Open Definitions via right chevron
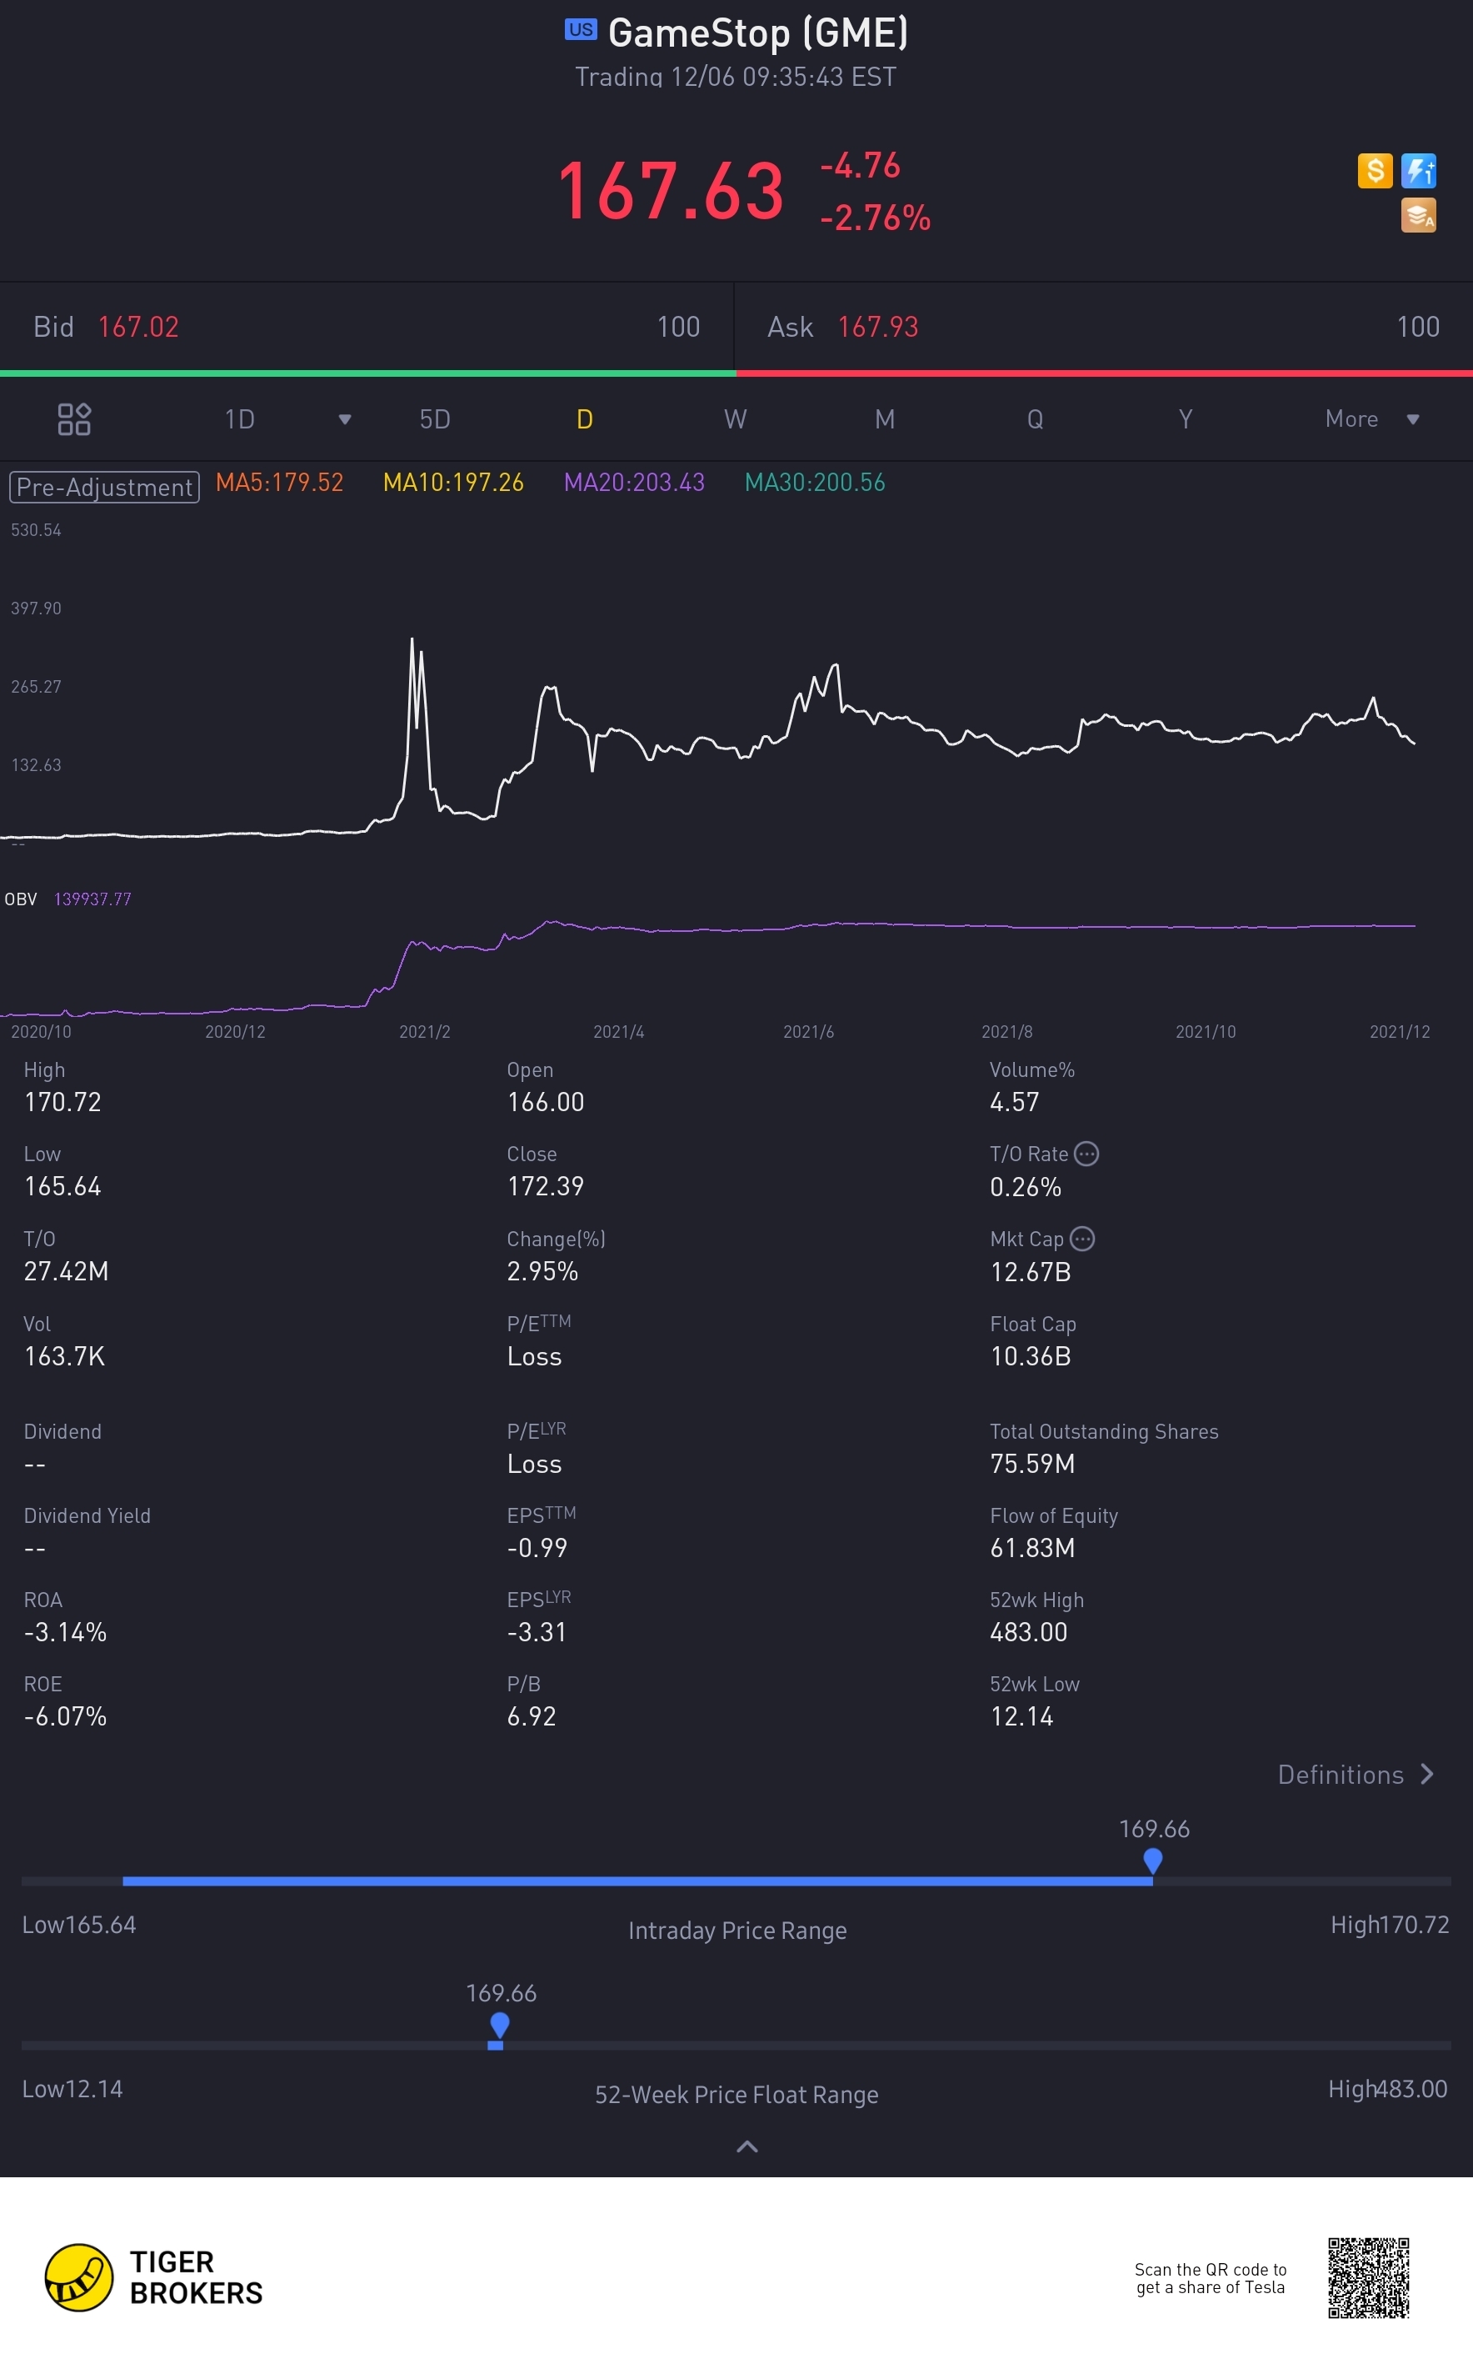The image size is (1473, 2379). pyautogui.click(x=1427, y=1774)
